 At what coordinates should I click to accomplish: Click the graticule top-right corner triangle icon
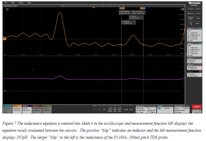[182, 9]
